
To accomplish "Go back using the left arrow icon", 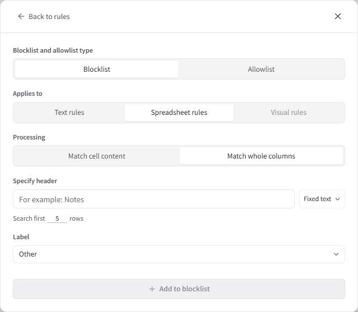I will [21, 16].
